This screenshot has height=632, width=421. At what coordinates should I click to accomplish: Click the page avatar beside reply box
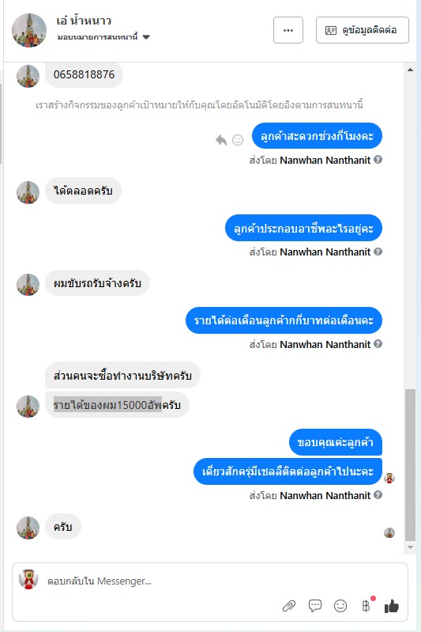28,579
